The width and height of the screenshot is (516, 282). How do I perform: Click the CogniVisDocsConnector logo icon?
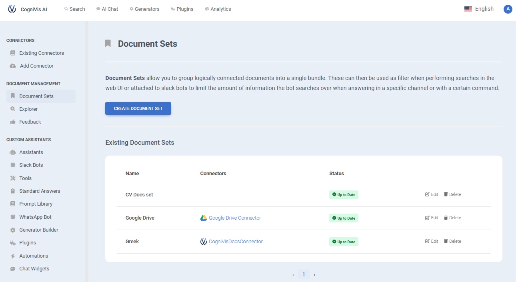tap(204, 241)
